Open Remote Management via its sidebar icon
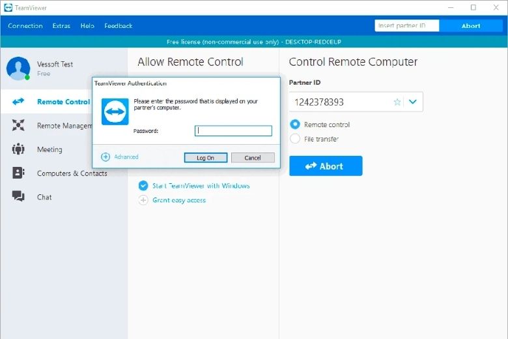Screen dimensions: 508x339 18,126
